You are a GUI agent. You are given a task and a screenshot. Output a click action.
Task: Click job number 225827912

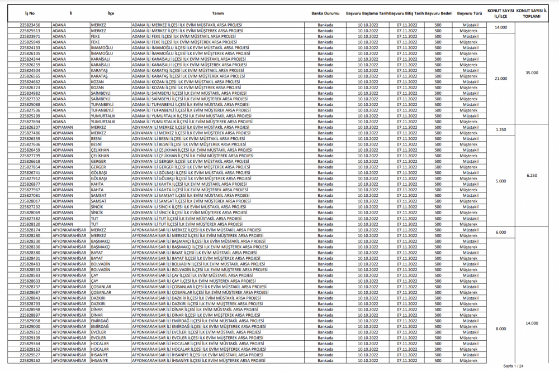click(30, 178)
